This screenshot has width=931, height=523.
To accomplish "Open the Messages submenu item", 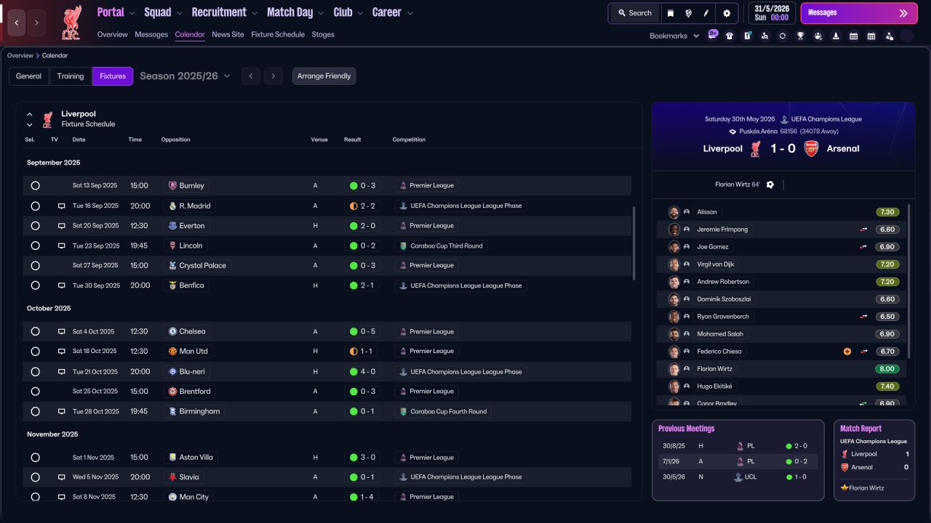I will [151, 34].
